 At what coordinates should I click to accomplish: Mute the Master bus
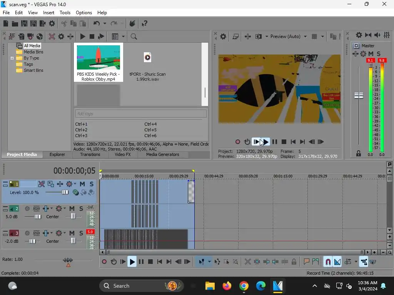(371, 54)
